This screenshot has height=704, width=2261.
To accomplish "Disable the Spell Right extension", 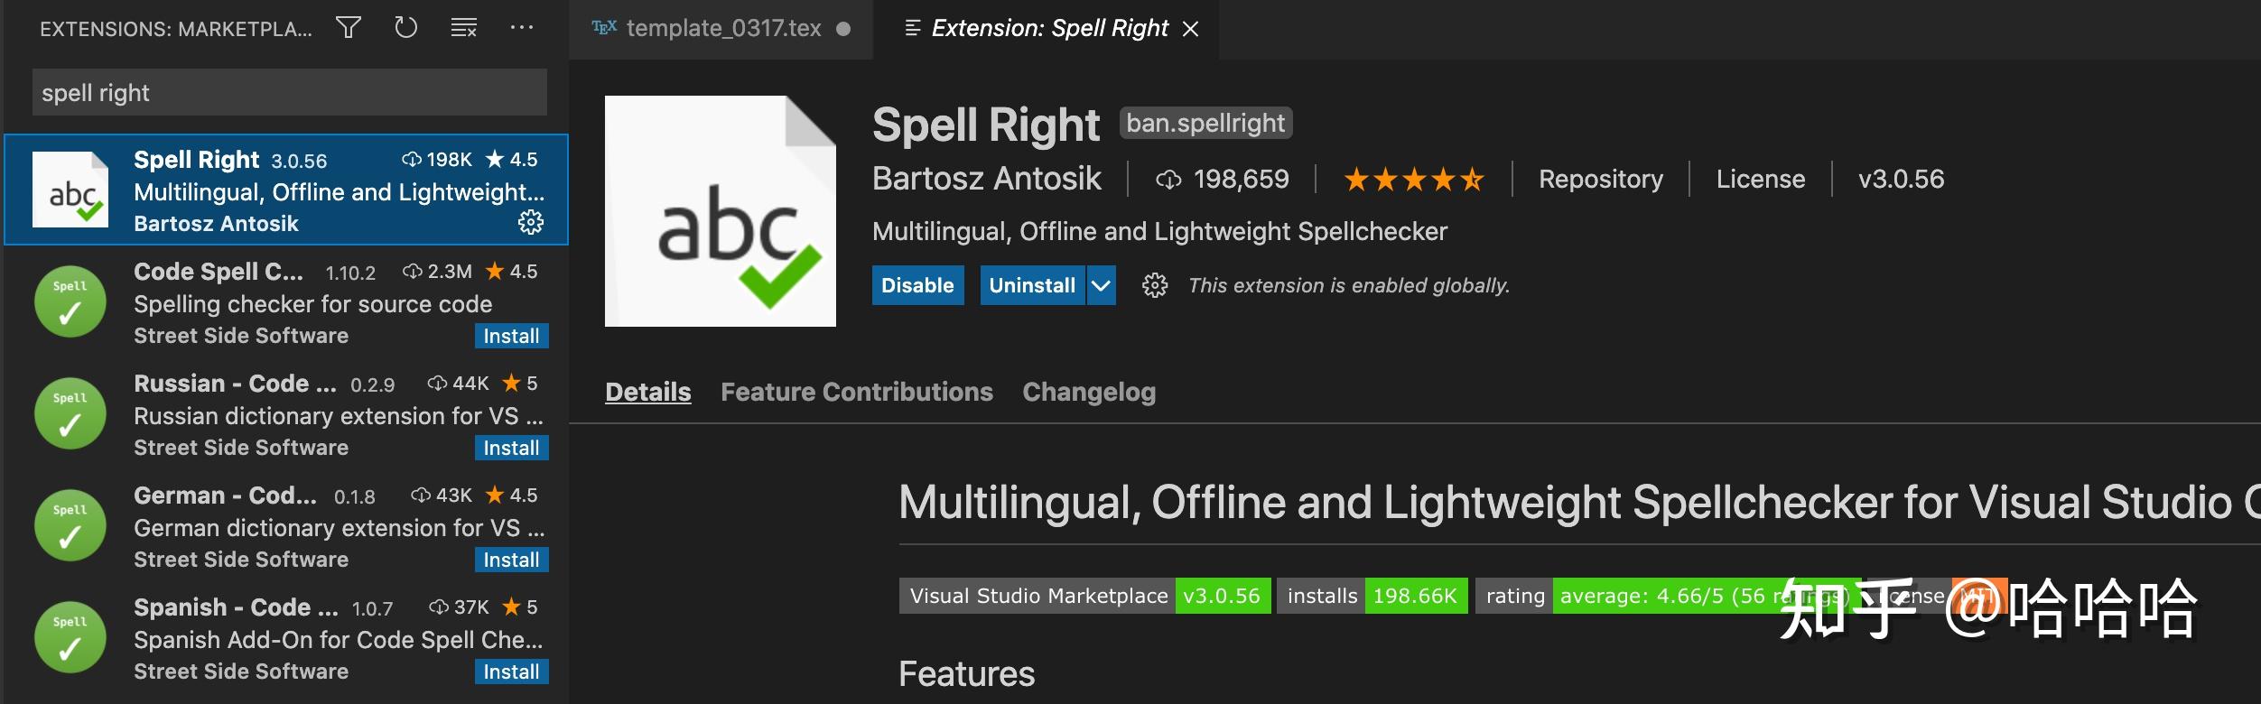I will [917, 285].
